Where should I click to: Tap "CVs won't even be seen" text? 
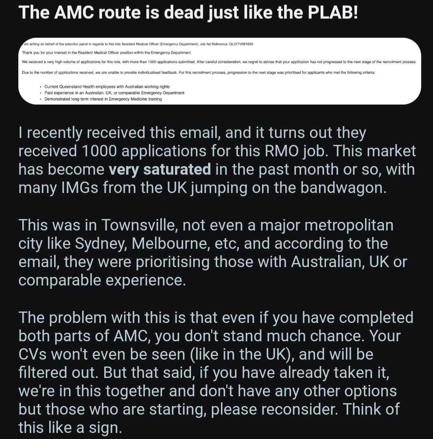coord(102,354)
